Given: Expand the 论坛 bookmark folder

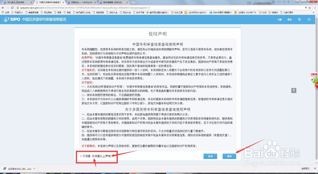Looking at the screenshot, I should point(263,12).
